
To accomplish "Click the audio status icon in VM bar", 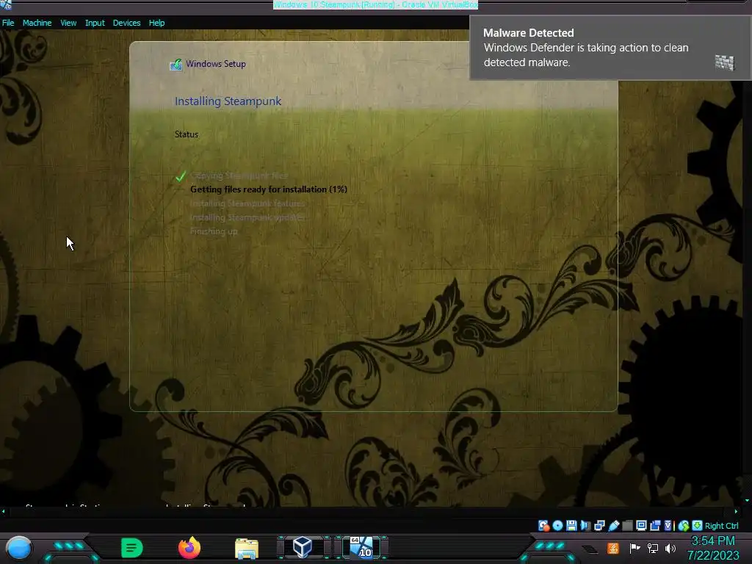I will (x=585, y=526).
